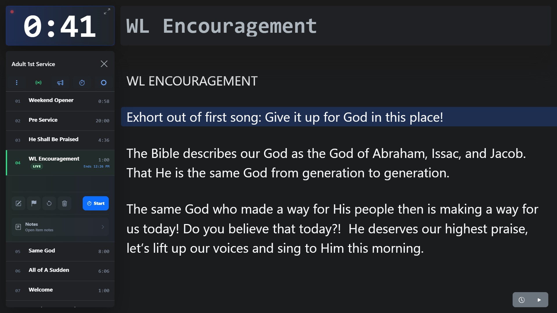Expand the Notes open item notes row
The width and height of the screenshot is (557, 313).
pos(60,227)
